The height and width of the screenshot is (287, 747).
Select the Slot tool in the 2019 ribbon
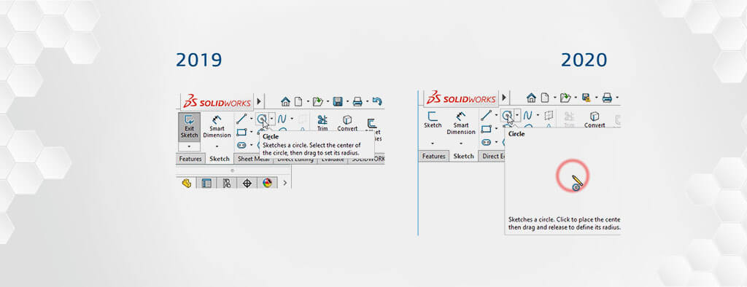click(241, 145)
